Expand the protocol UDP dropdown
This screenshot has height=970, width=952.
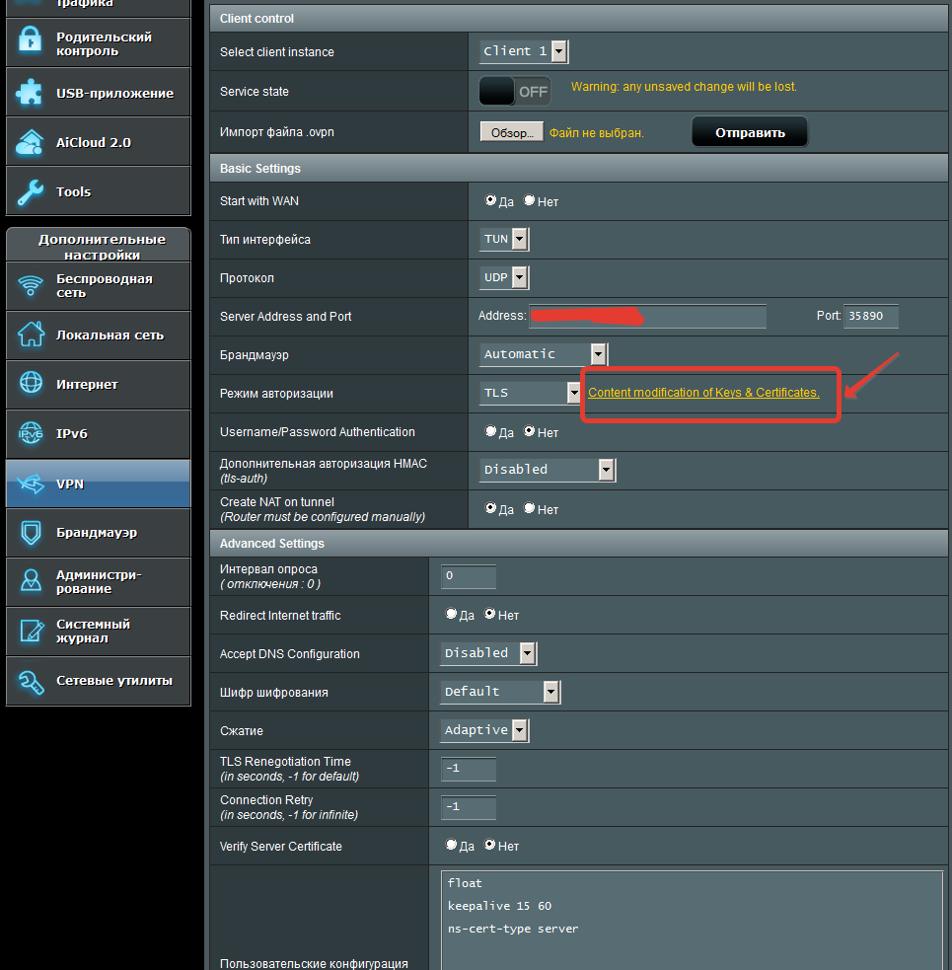coord(504,277)
